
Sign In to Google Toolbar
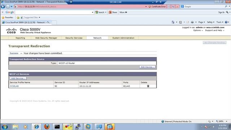click(221, 12)
